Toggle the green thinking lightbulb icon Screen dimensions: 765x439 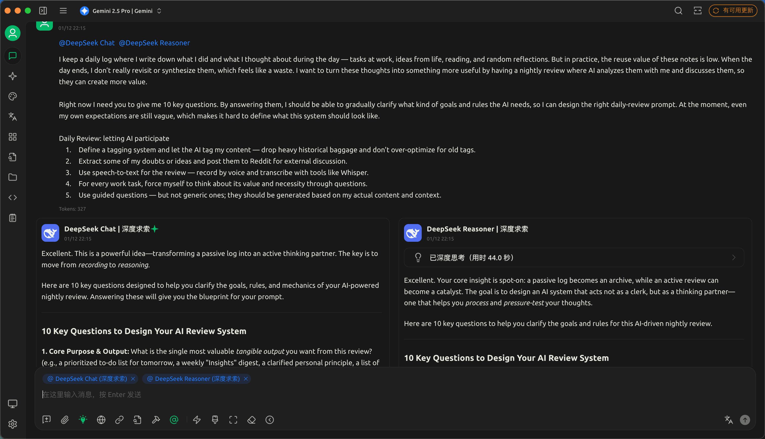coord(83,420)
